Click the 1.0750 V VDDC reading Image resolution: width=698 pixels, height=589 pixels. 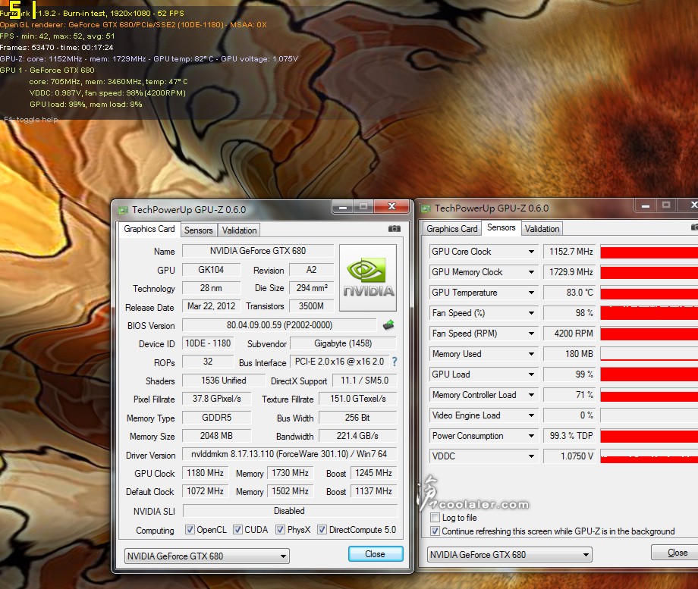coord(569,456)
